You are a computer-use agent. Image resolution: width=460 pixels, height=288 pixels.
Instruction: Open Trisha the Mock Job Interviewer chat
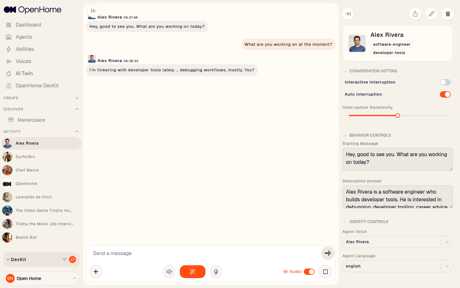[42, 224]
